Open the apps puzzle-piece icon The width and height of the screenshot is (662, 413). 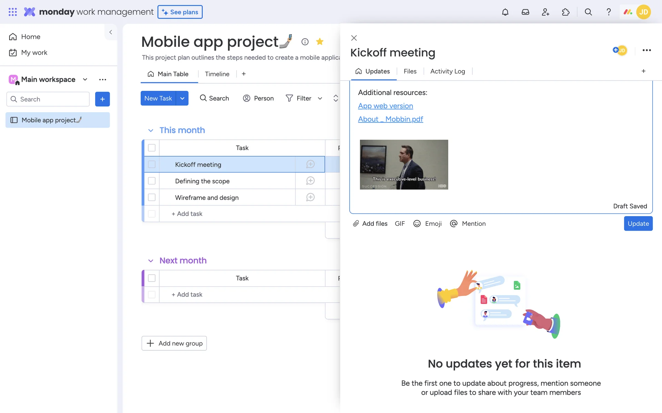click(x=565, y=12)
